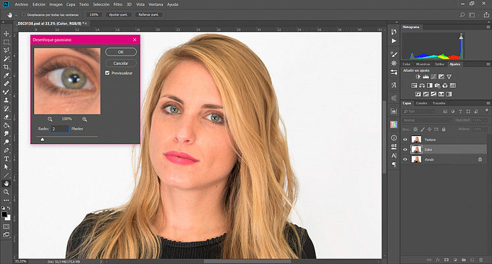492x264 pixels.
Task: Select the Brush tool
Action: pyautogui.click(x=6, y=92)
